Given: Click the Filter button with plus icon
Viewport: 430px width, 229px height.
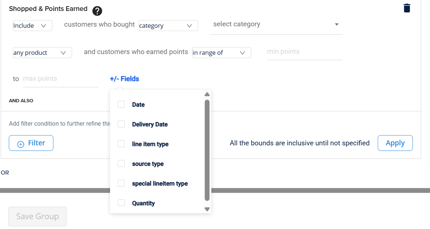Looking at the screenshot, I should click(31, 143).
